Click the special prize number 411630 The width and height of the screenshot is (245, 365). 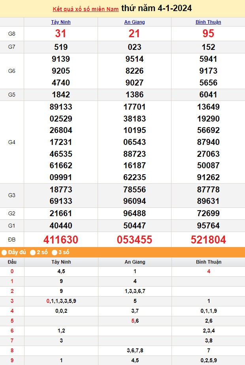pyautogui.click(x=61, y=240)
